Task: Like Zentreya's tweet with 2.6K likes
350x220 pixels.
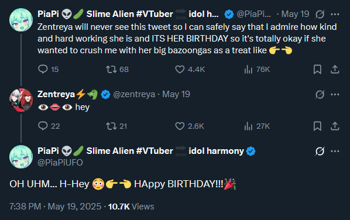Action: click(x=180, y=126)
